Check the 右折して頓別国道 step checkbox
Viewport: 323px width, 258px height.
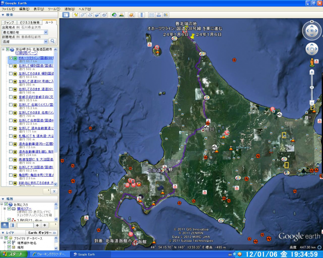tap(11, 66)
